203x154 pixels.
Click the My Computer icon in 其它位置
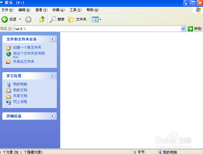coord(9,84)
